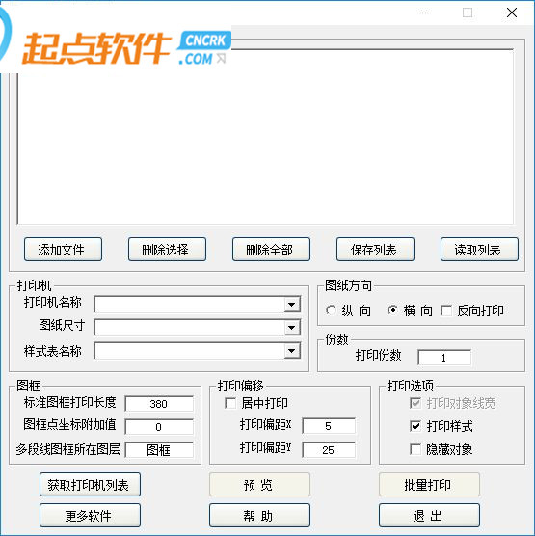The height and width of the screenshot is (536, 535).
Task: Close the window with the X
Action: pyautogui.click(x=512, y=13)
